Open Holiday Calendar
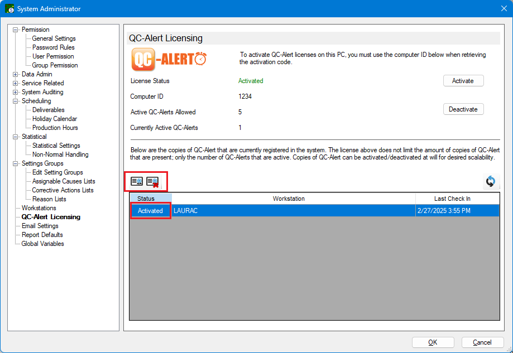513x353 pixels. click(55, 119)
